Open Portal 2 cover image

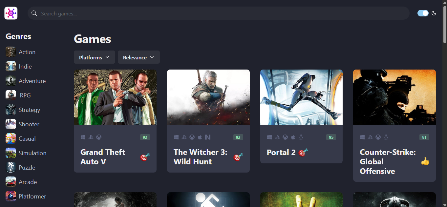tap(301, 97)
